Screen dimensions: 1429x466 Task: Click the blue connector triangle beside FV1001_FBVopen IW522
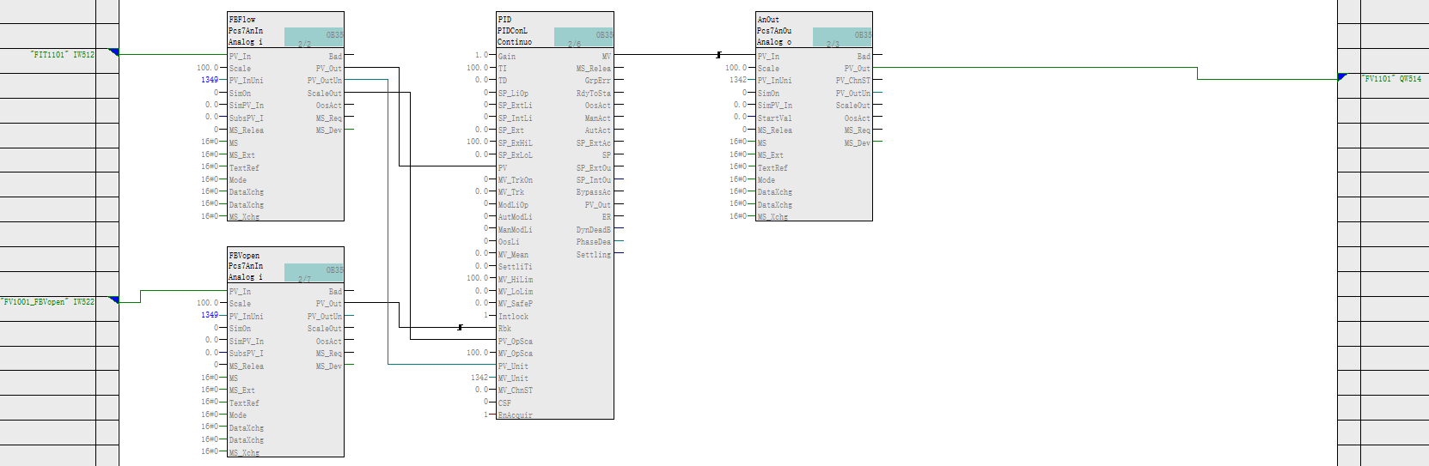click(113, 300)
